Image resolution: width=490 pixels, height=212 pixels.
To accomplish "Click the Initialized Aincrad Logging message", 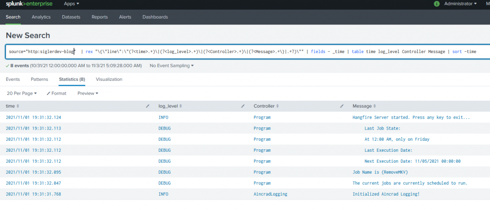I will pos(386,194).
